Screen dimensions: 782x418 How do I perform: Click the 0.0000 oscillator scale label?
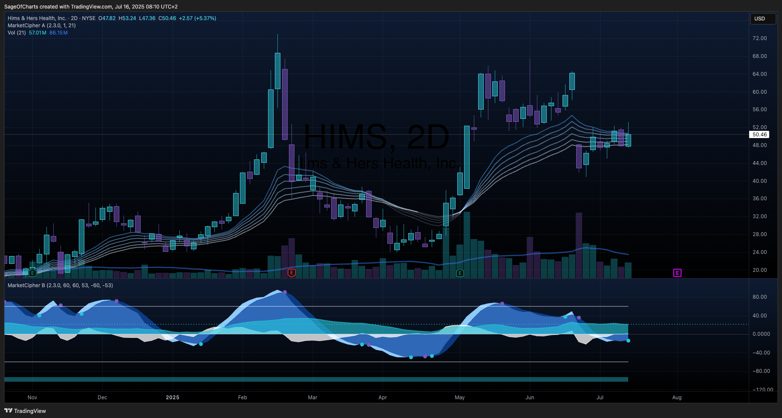click(761, 334)
